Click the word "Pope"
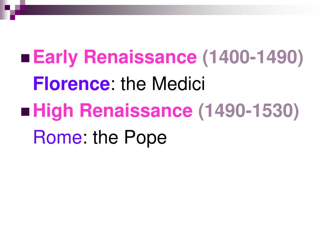335x251 pixels. (145, 138)
